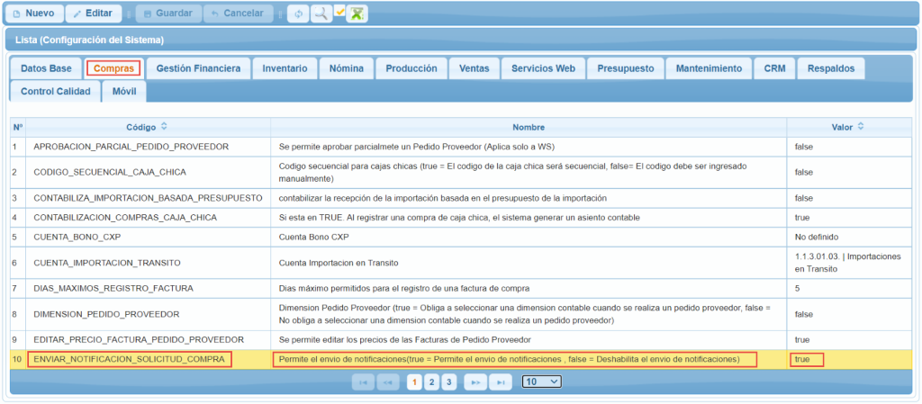Click the Editar button
This screenshot has width=922, height=404.
coord(93,13)
